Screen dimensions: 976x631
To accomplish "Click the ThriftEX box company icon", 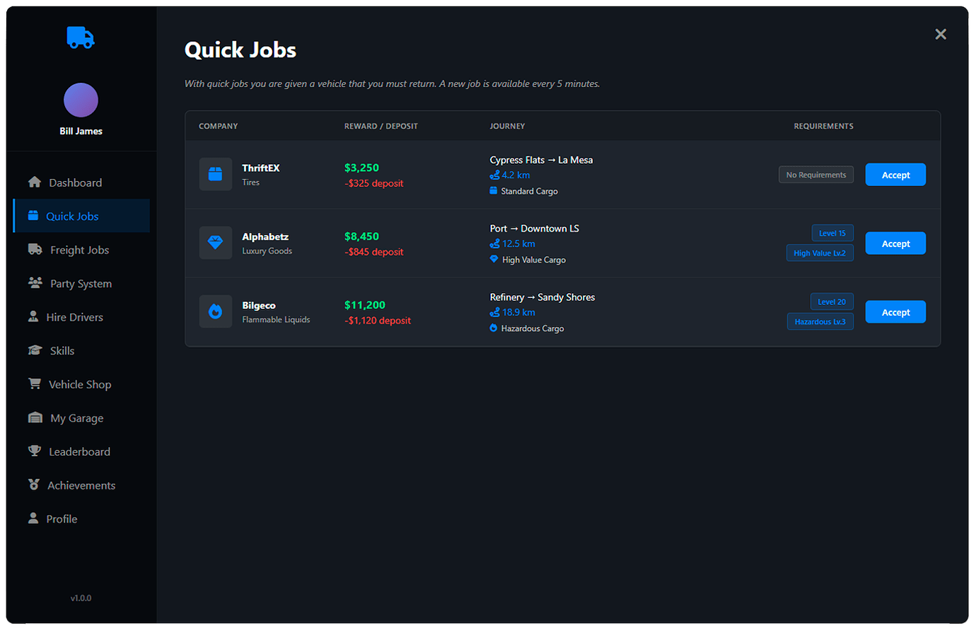I will click(x=216, y=174).
